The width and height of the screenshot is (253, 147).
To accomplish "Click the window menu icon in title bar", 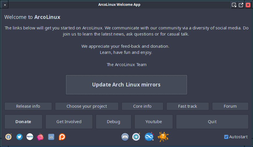I will 5,5.
